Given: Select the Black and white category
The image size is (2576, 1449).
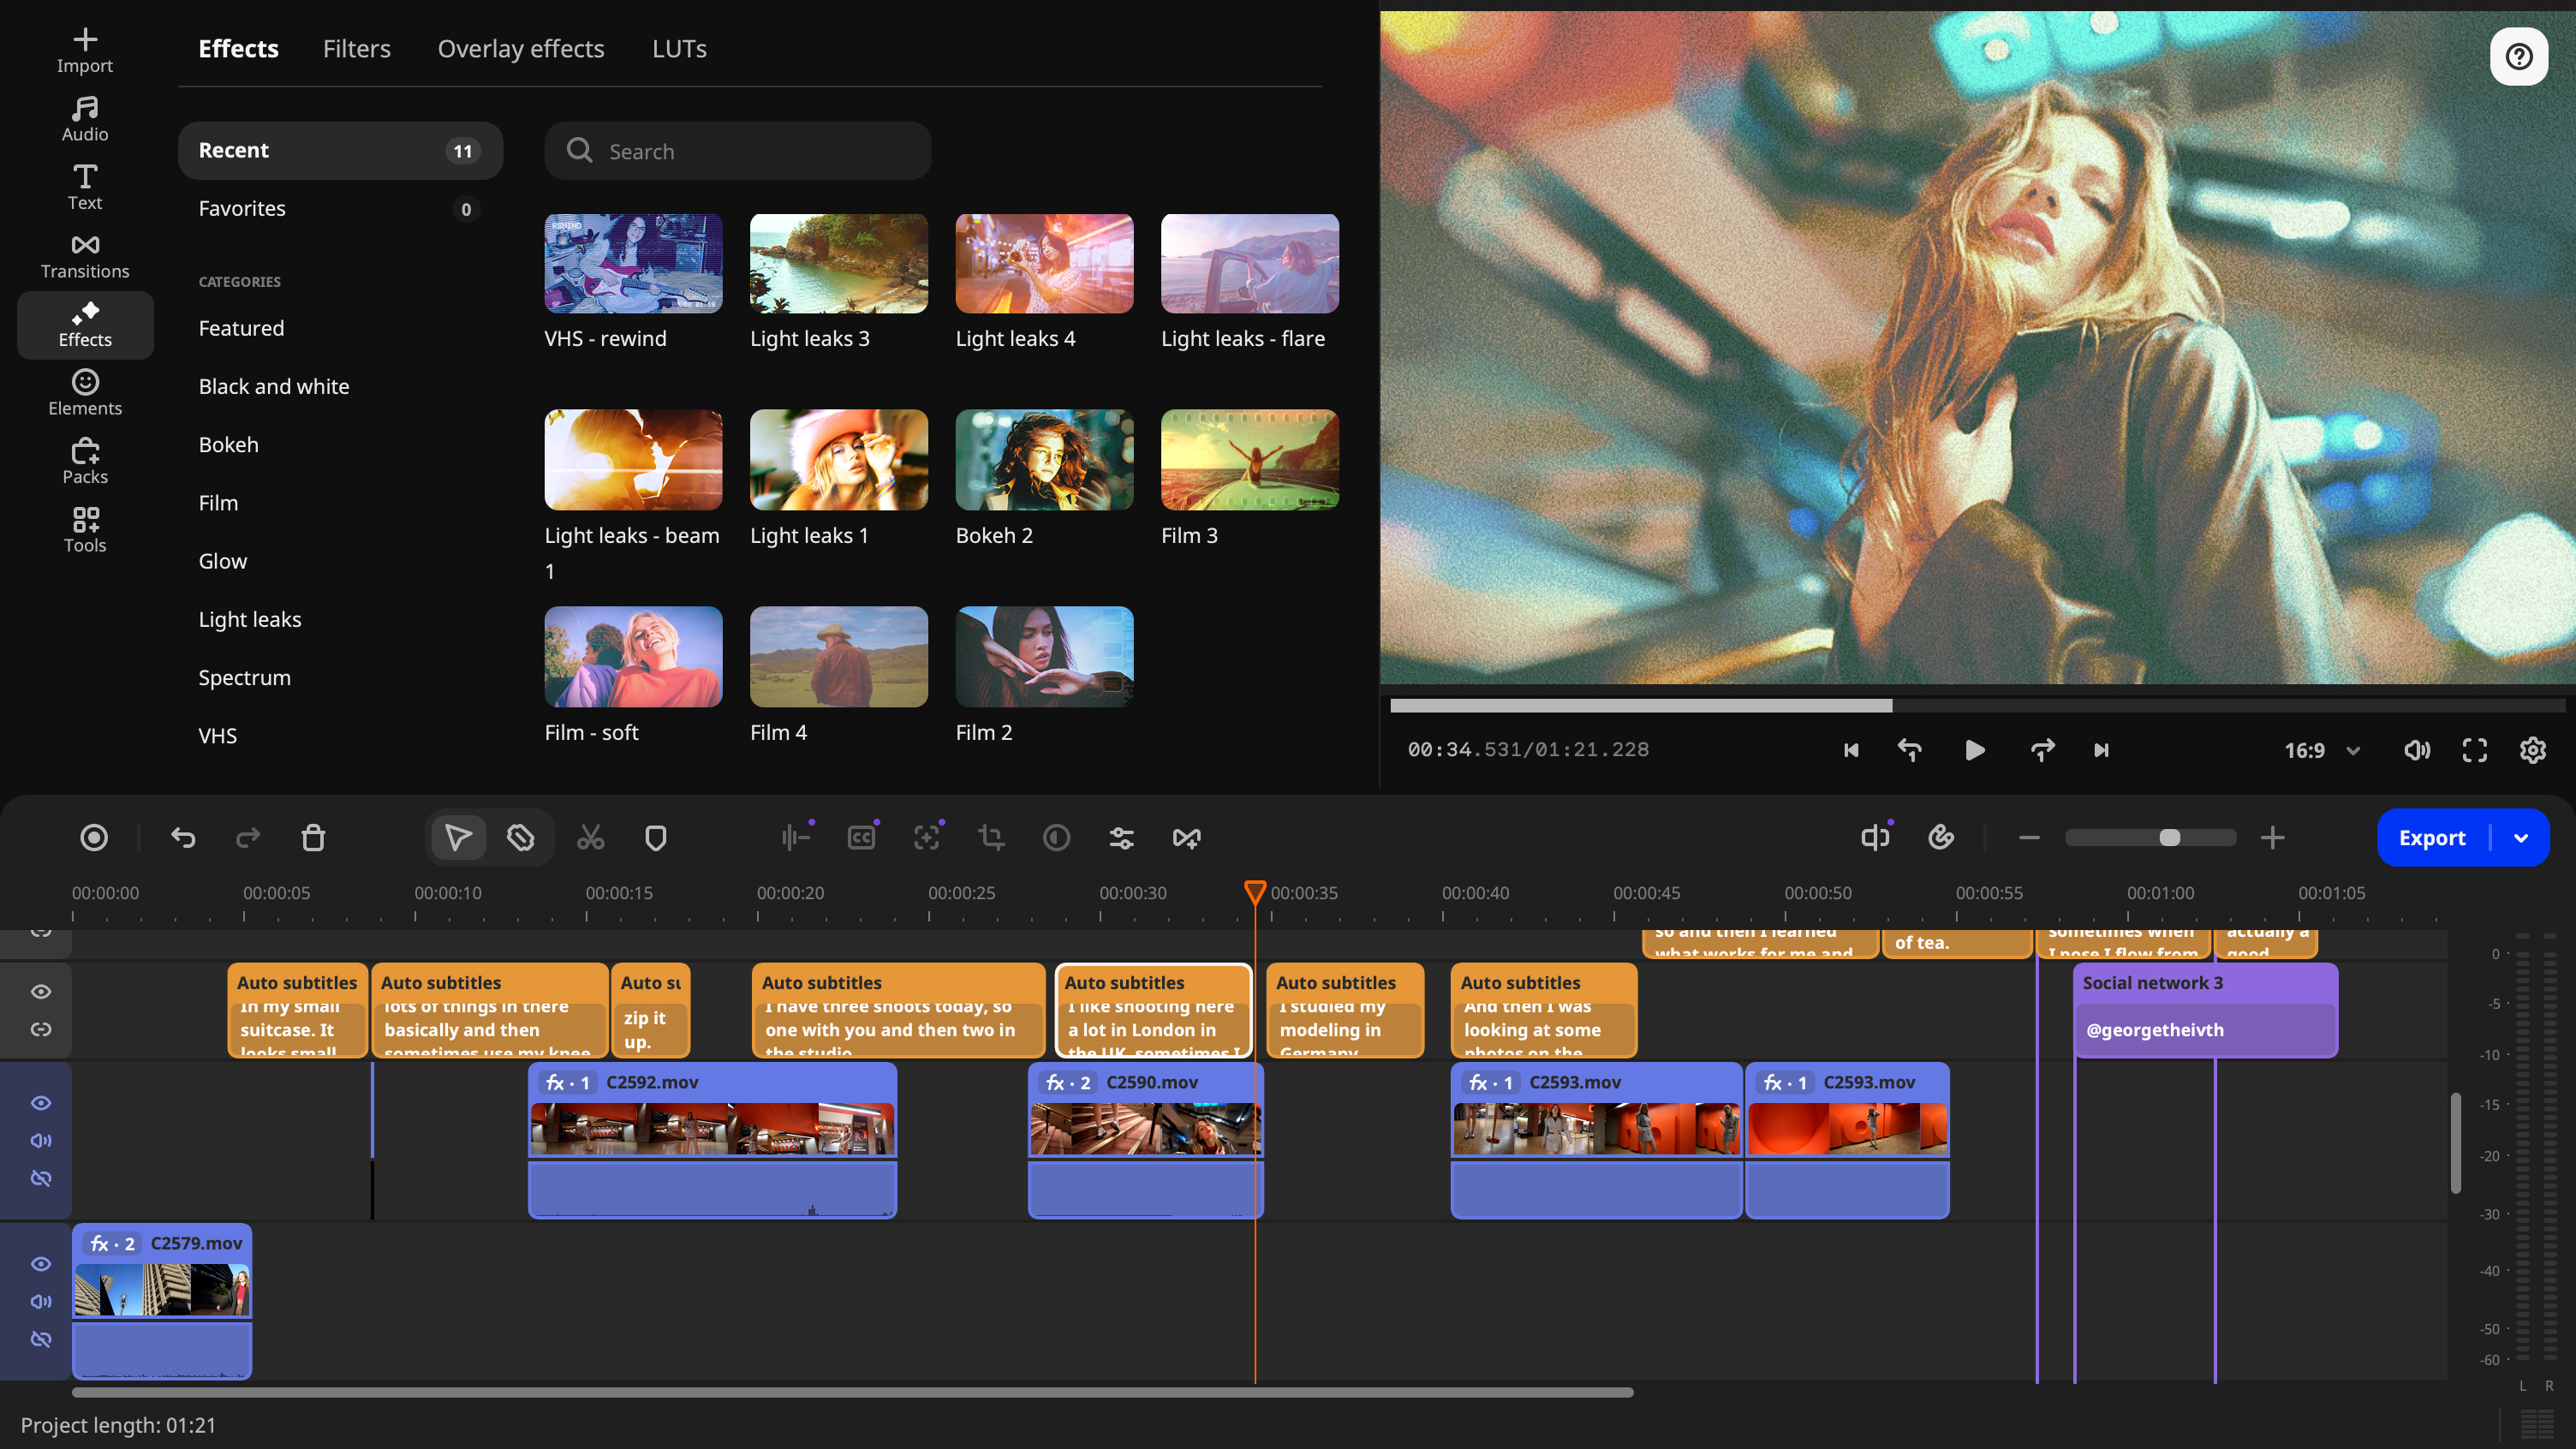Looking at the screenshot, I should [274, 386].
